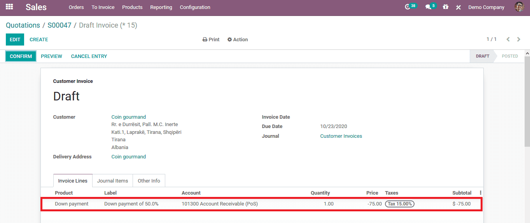Go to next record arrow

tap(519, 39)
